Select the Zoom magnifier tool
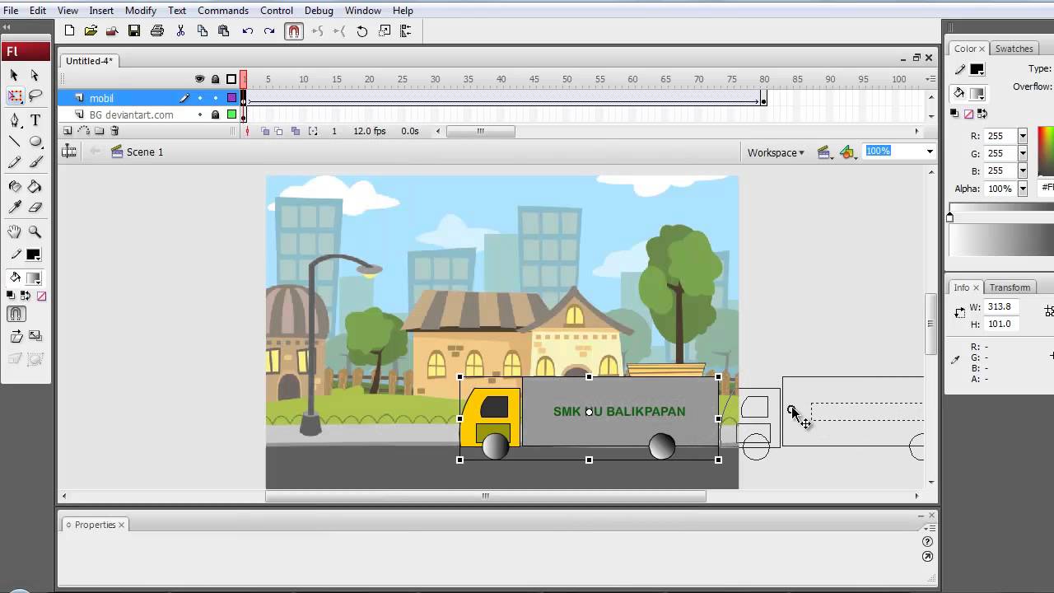This screenshot has height=593, width=1054. tap(35, 232)
